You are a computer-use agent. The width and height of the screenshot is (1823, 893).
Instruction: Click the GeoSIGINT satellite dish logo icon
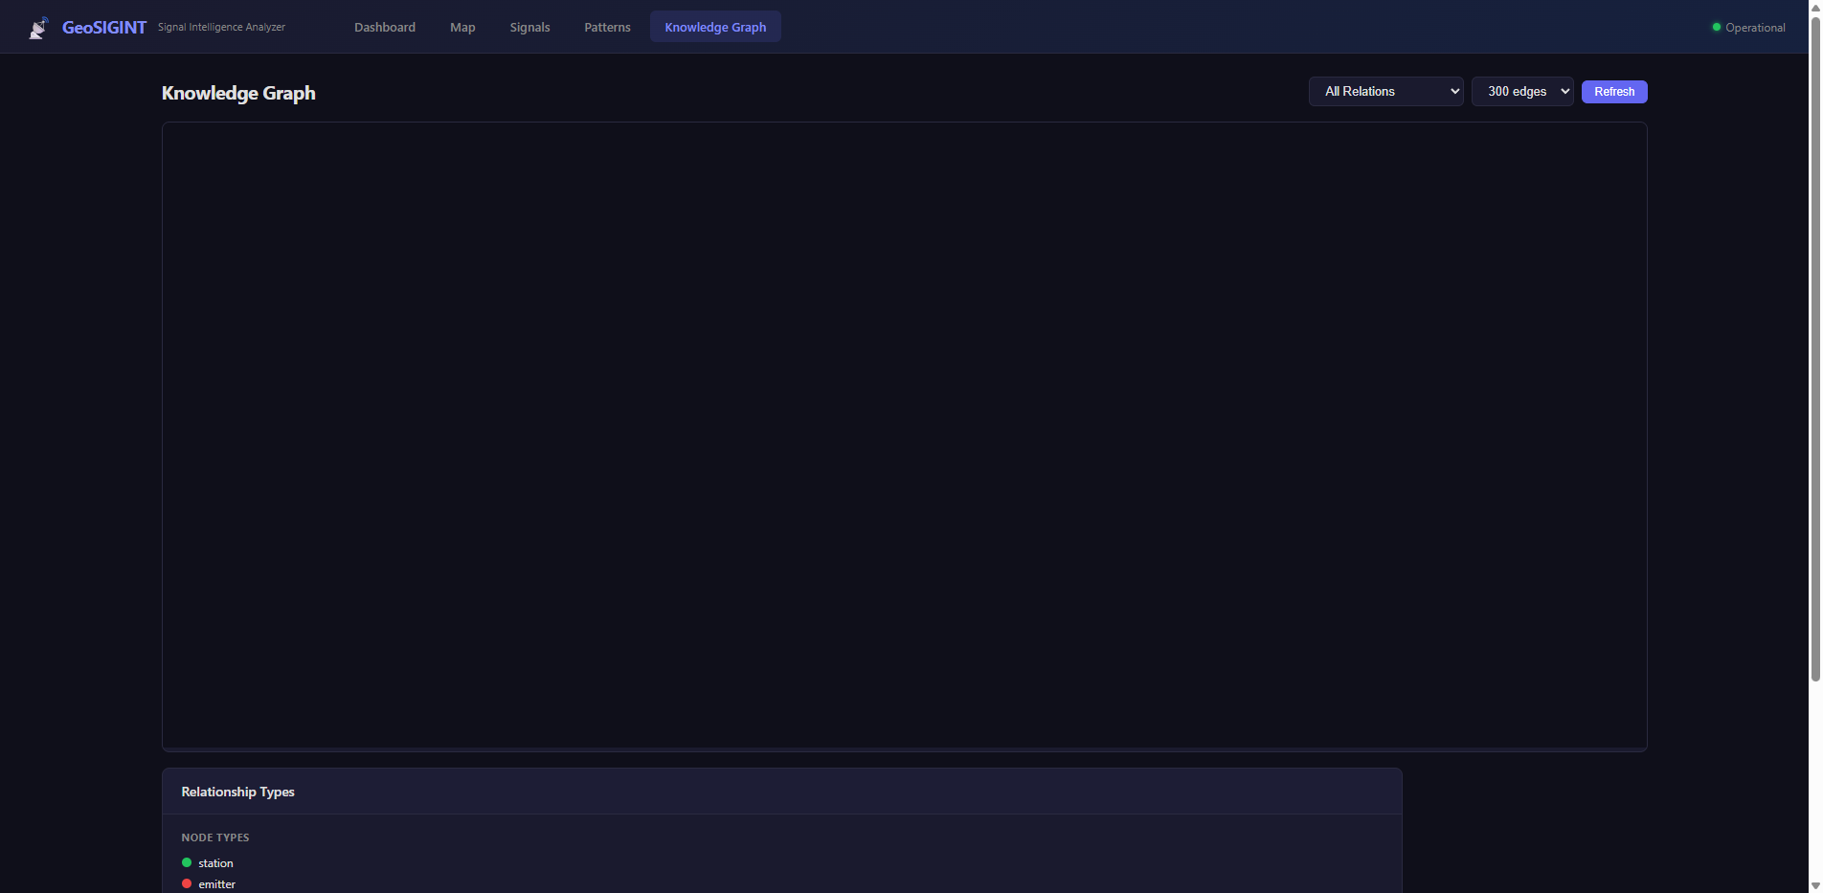(38, 28)
